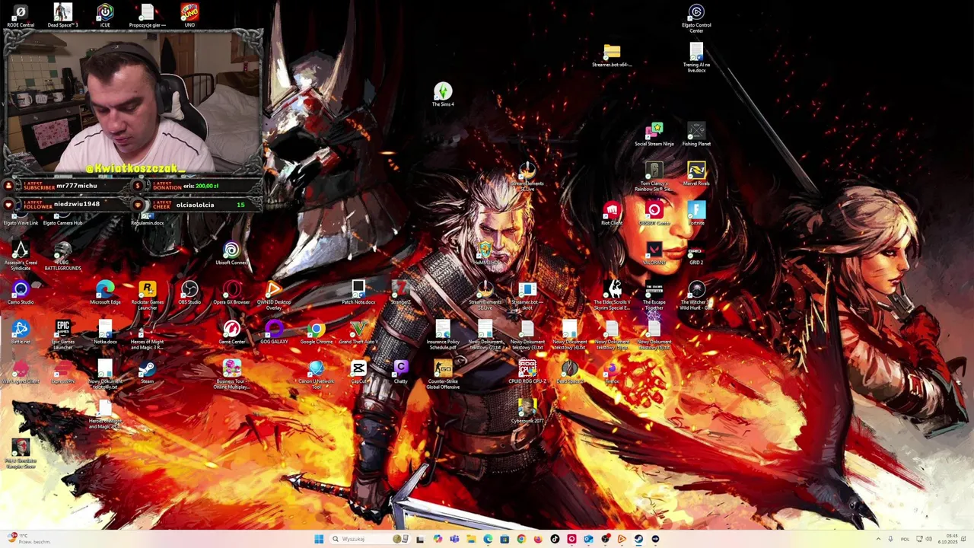Screen dimensions: 974x548
Task: Open the Chatty desktop shortcut
Action: point(401,372)
